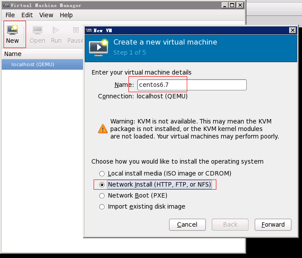302x258 pixels.
Task: Click the New virtual machine toolbar icon
Action: 12,30
